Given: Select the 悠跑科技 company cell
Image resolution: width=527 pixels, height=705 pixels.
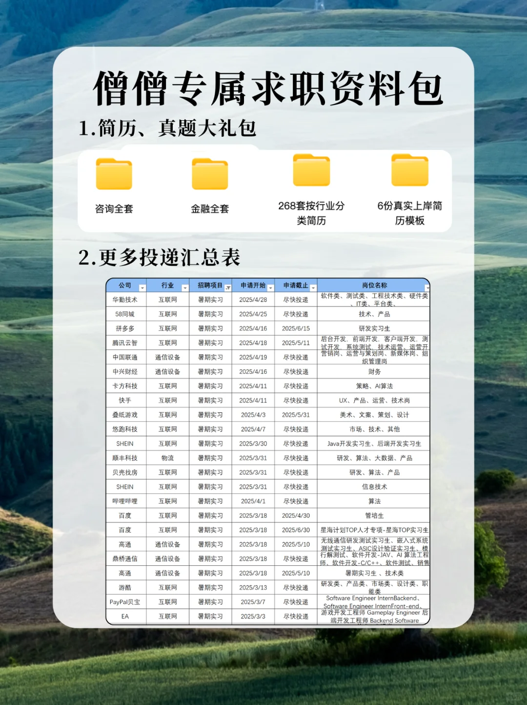Looking at the screenshot, I should tap(125, 429).
